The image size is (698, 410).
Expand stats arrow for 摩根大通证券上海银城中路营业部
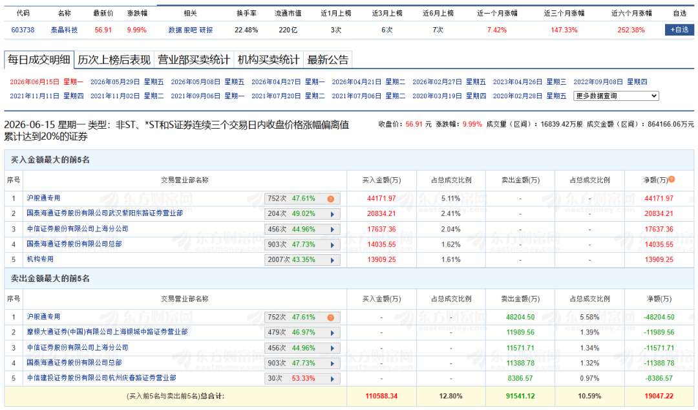point(332,333)
